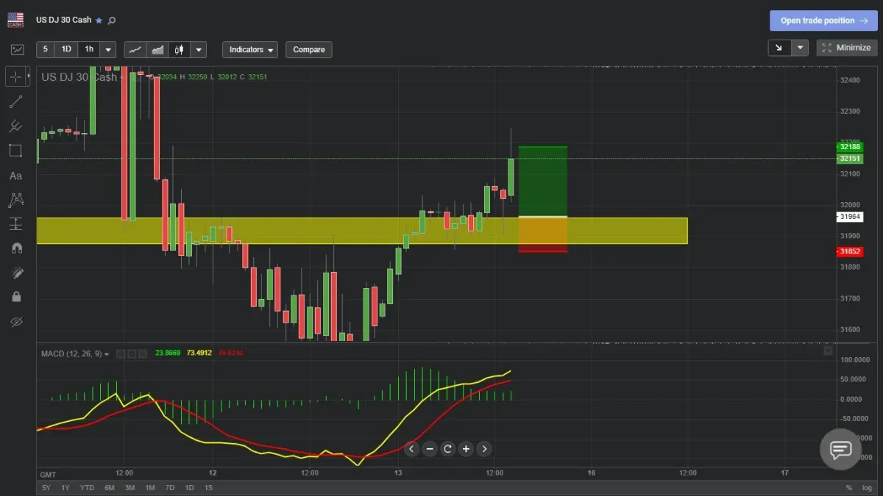Open the chat support bubble
The image size is (883, 496).
(840, 450)
